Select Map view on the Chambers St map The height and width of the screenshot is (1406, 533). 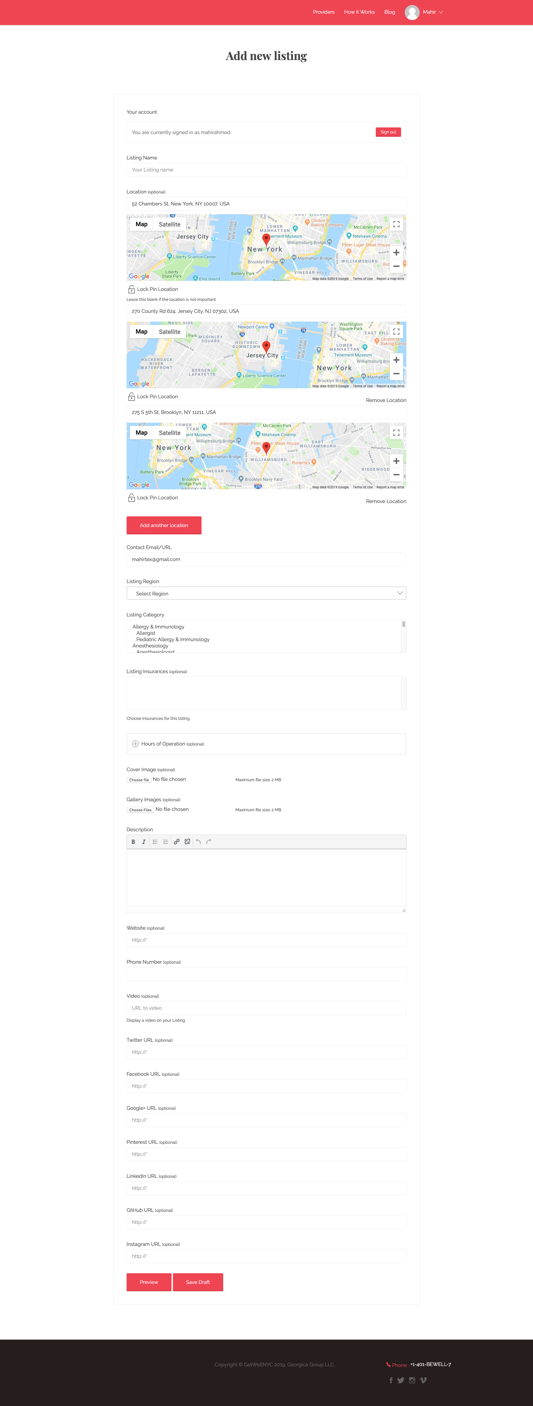141,224
